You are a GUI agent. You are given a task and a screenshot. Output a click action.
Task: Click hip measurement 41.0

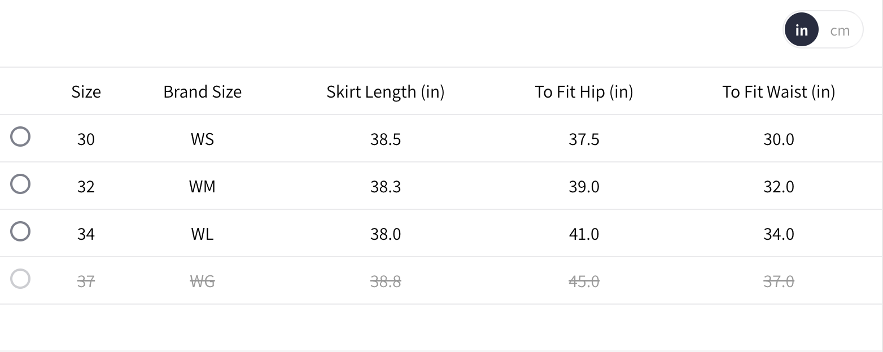[584, 234]
